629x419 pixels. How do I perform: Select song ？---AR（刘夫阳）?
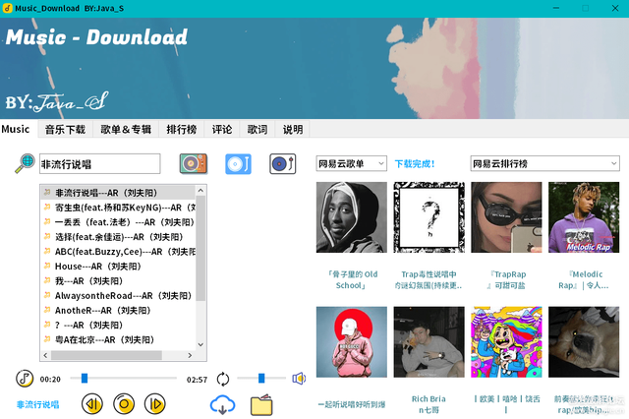[118, 326]
